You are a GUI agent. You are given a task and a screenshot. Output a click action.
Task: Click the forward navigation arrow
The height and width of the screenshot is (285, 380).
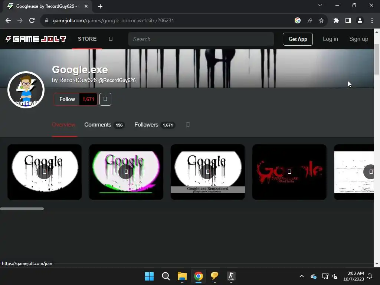click(x=20, y=20)
